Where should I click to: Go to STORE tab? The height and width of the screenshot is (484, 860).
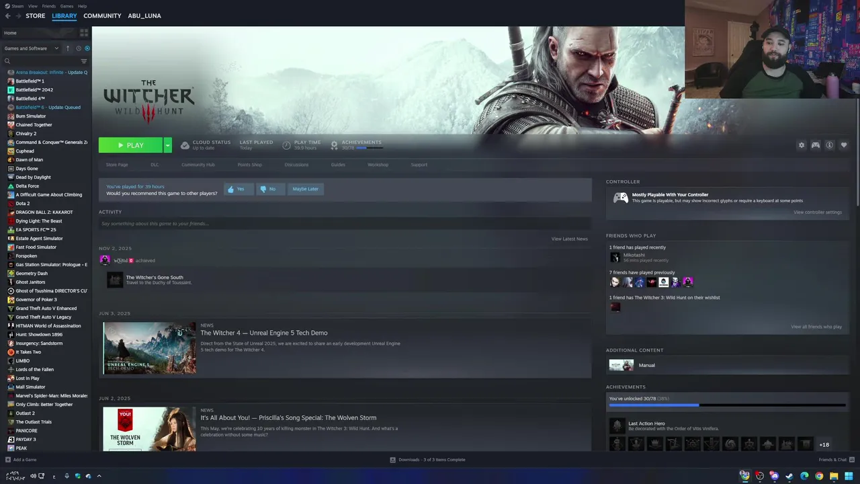[36, 15]
